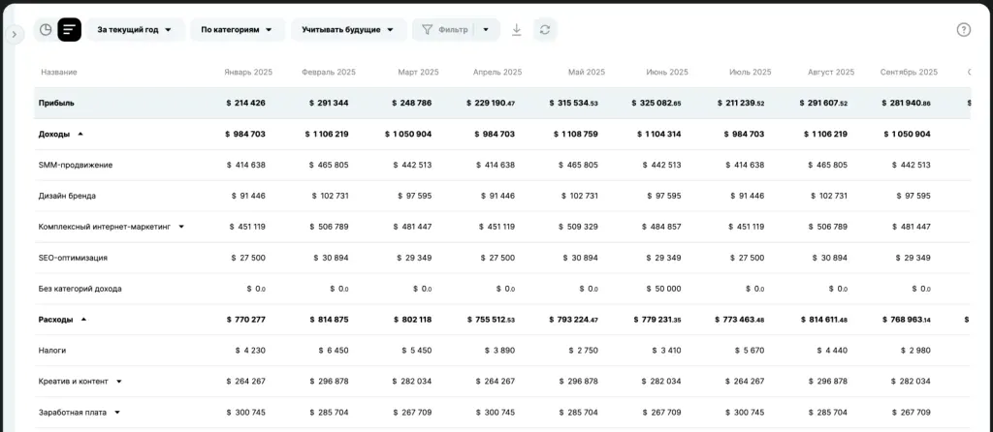993x432 pixels.
Task: Click the $ 50 000 uncategorized income cell
Action: 663,289
